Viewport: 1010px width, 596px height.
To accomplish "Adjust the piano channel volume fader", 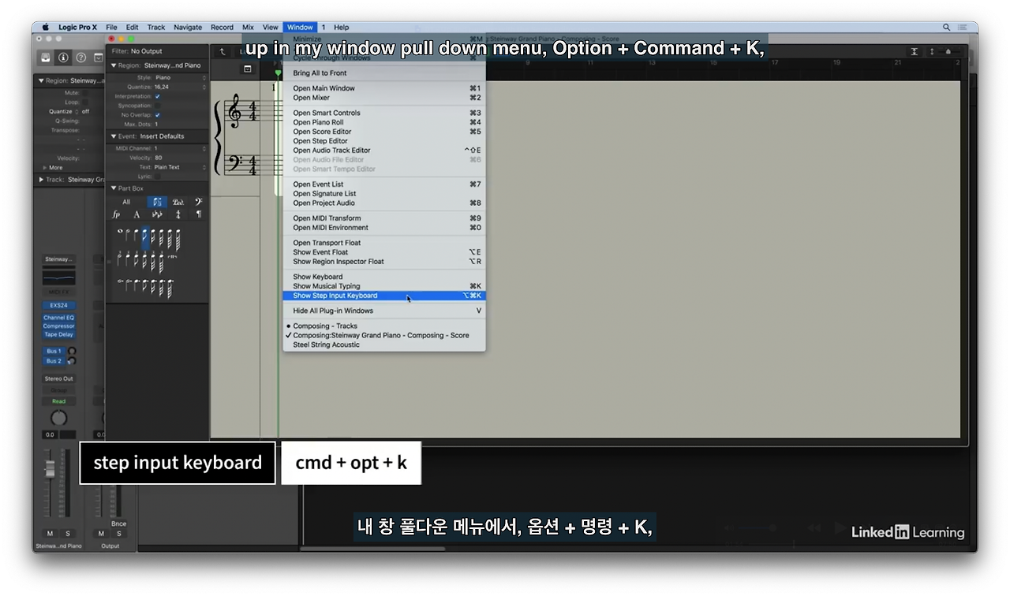I will tap(50, 470).
